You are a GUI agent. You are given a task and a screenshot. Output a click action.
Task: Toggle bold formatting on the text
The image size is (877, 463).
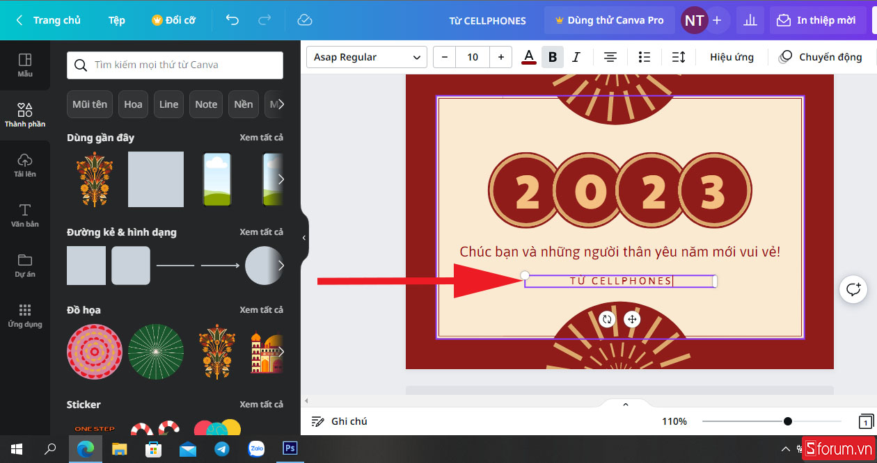(553, 57)
